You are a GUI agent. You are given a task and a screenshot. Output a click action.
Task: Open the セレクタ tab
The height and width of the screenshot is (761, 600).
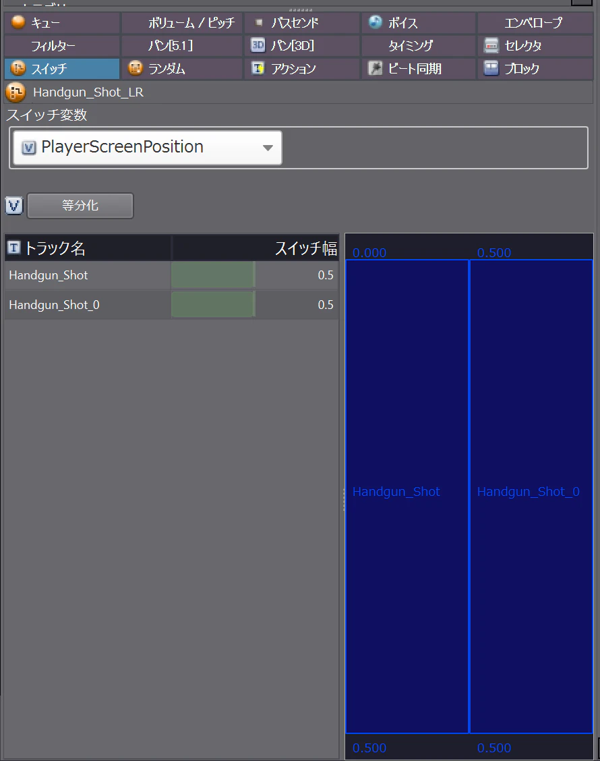pyautogui.click(x=535, y=46)
